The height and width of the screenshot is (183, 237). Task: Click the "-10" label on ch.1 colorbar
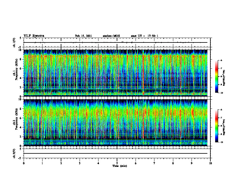221,93
